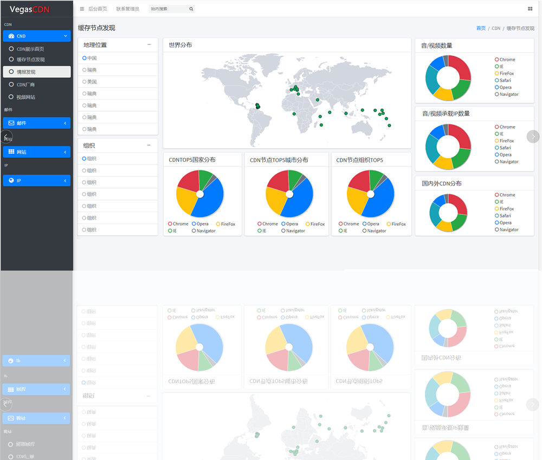The height and width of the screenshot is (460, 542).
Task: Click the globe icon beside IP
Action: coord(11,181)
